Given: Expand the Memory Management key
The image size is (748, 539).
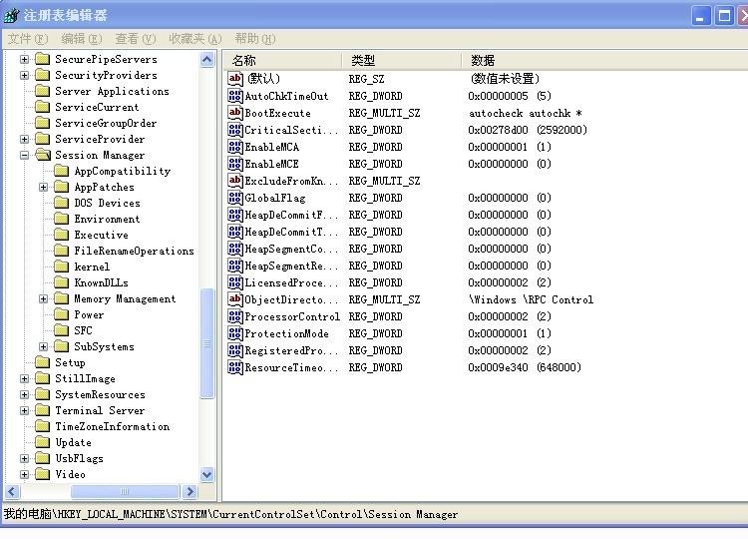Looking at the screenshot, I should coord(44,298).
